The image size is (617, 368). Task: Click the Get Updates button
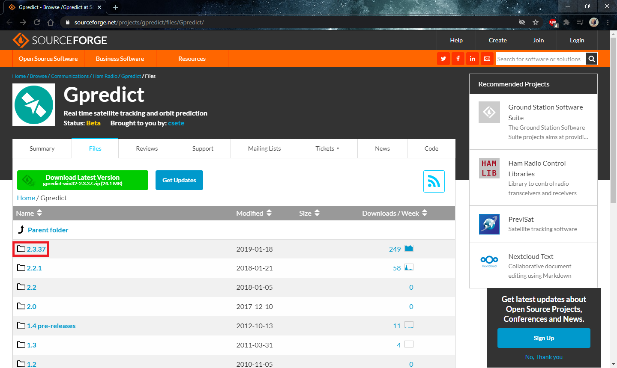click(x=179, y=180)
